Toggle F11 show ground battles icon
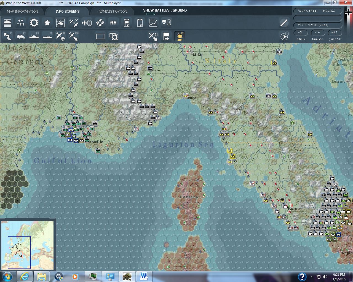 pyautogui.click(x=180, y=36)
